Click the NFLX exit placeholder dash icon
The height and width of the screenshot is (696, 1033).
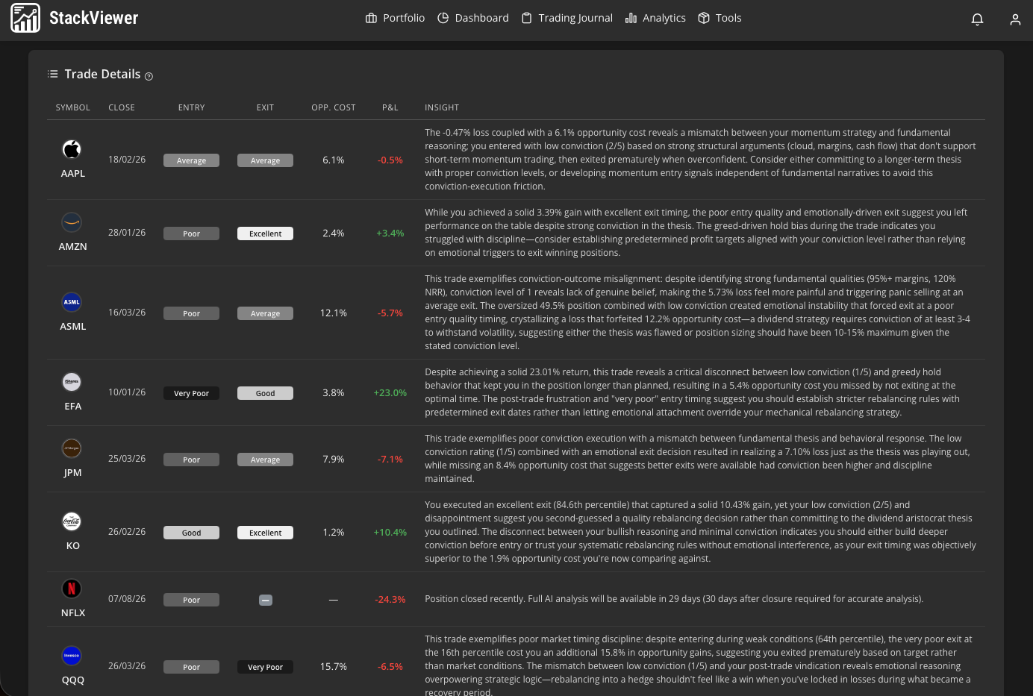pos(266,600)
